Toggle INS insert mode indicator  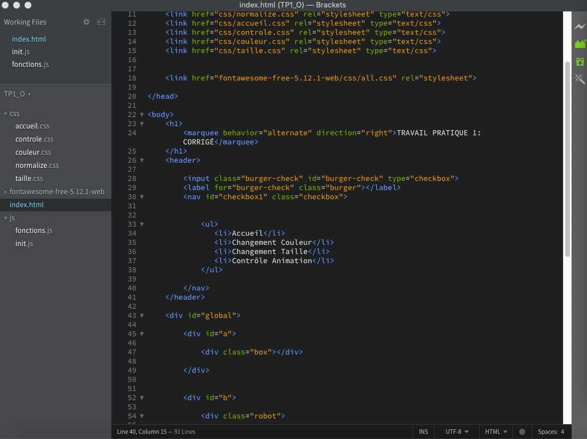pos(423,432)
